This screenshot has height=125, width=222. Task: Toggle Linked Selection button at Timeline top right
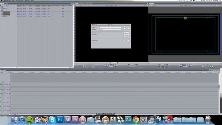pos(210,70)
